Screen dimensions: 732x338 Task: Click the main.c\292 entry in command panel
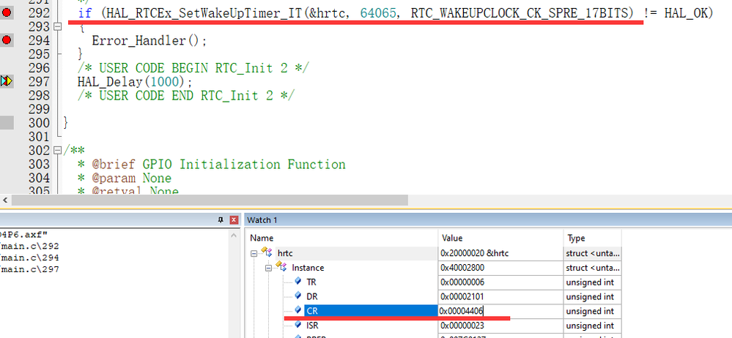coord(30,246)
